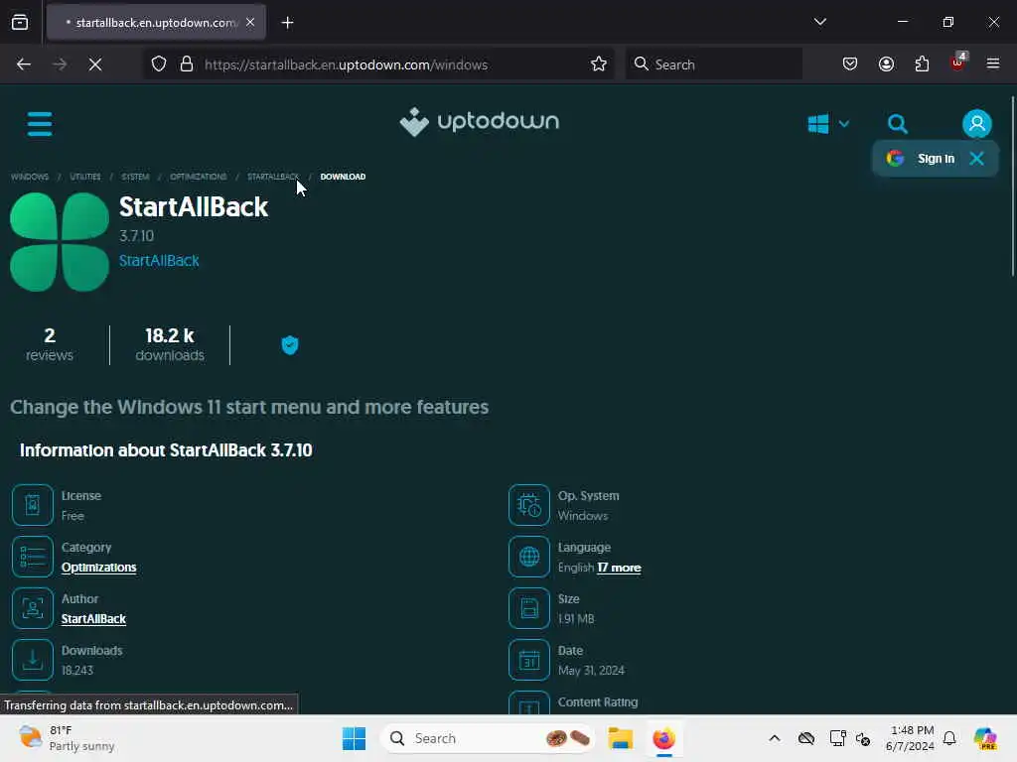The height and width of the screenshot is (762, 1017).
Task: Open the notification bell
Action: [x=949, y=738]
